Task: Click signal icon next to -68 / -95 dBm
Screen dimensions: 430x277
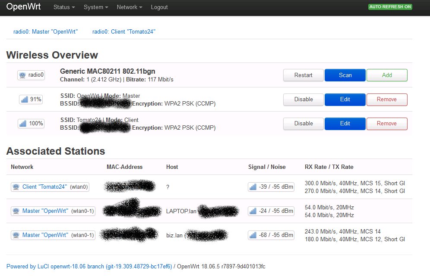Action: click(253, 235)
